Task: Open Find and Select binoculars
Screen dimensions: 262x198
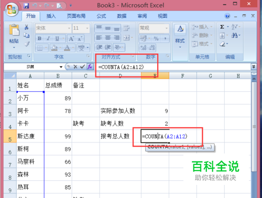Action: tap(236, 36)
